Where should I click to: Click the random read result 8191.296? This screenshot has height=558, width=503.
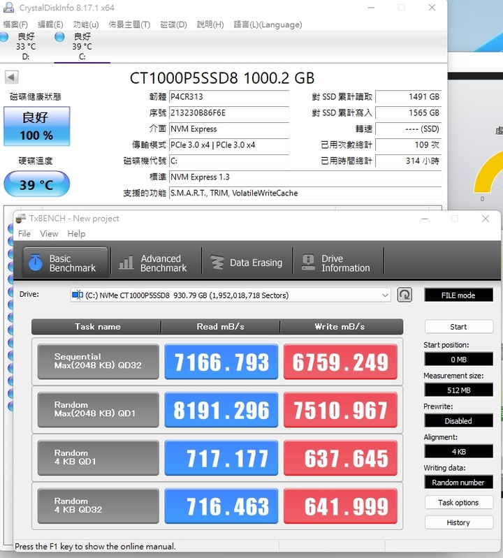(221, 409)
